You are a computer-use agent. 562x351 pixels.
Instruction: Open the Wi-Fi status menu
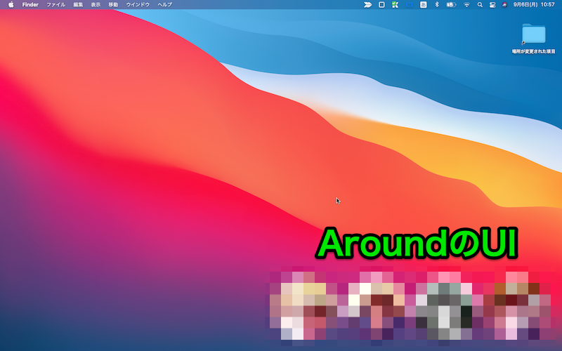coord(466,5)
